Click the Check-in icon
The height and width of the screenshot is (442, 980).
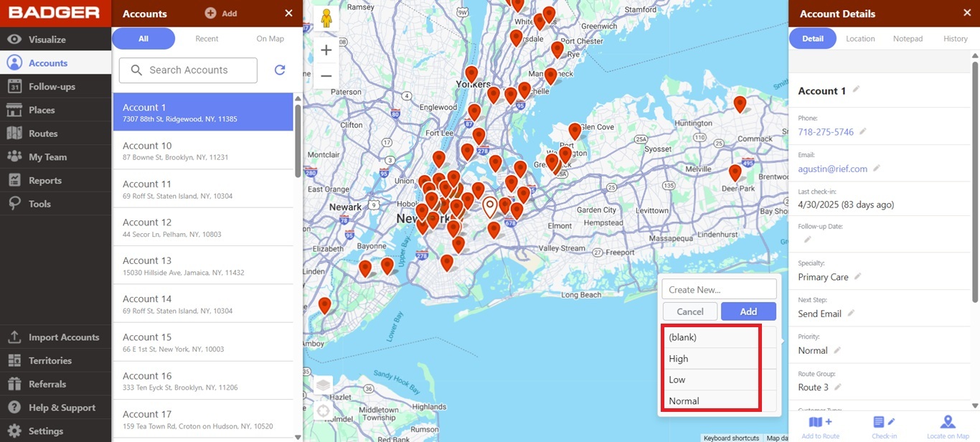pos(884,423)
